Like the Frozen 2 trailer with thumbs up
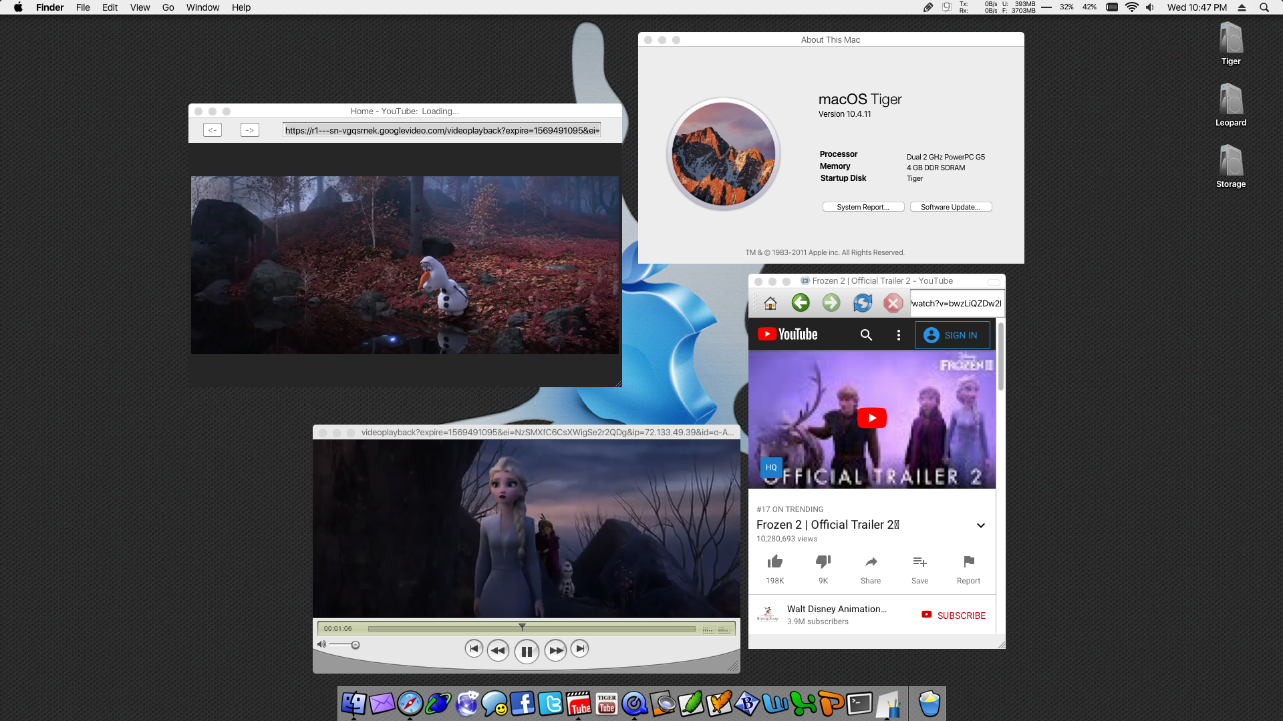 (774, 561)
